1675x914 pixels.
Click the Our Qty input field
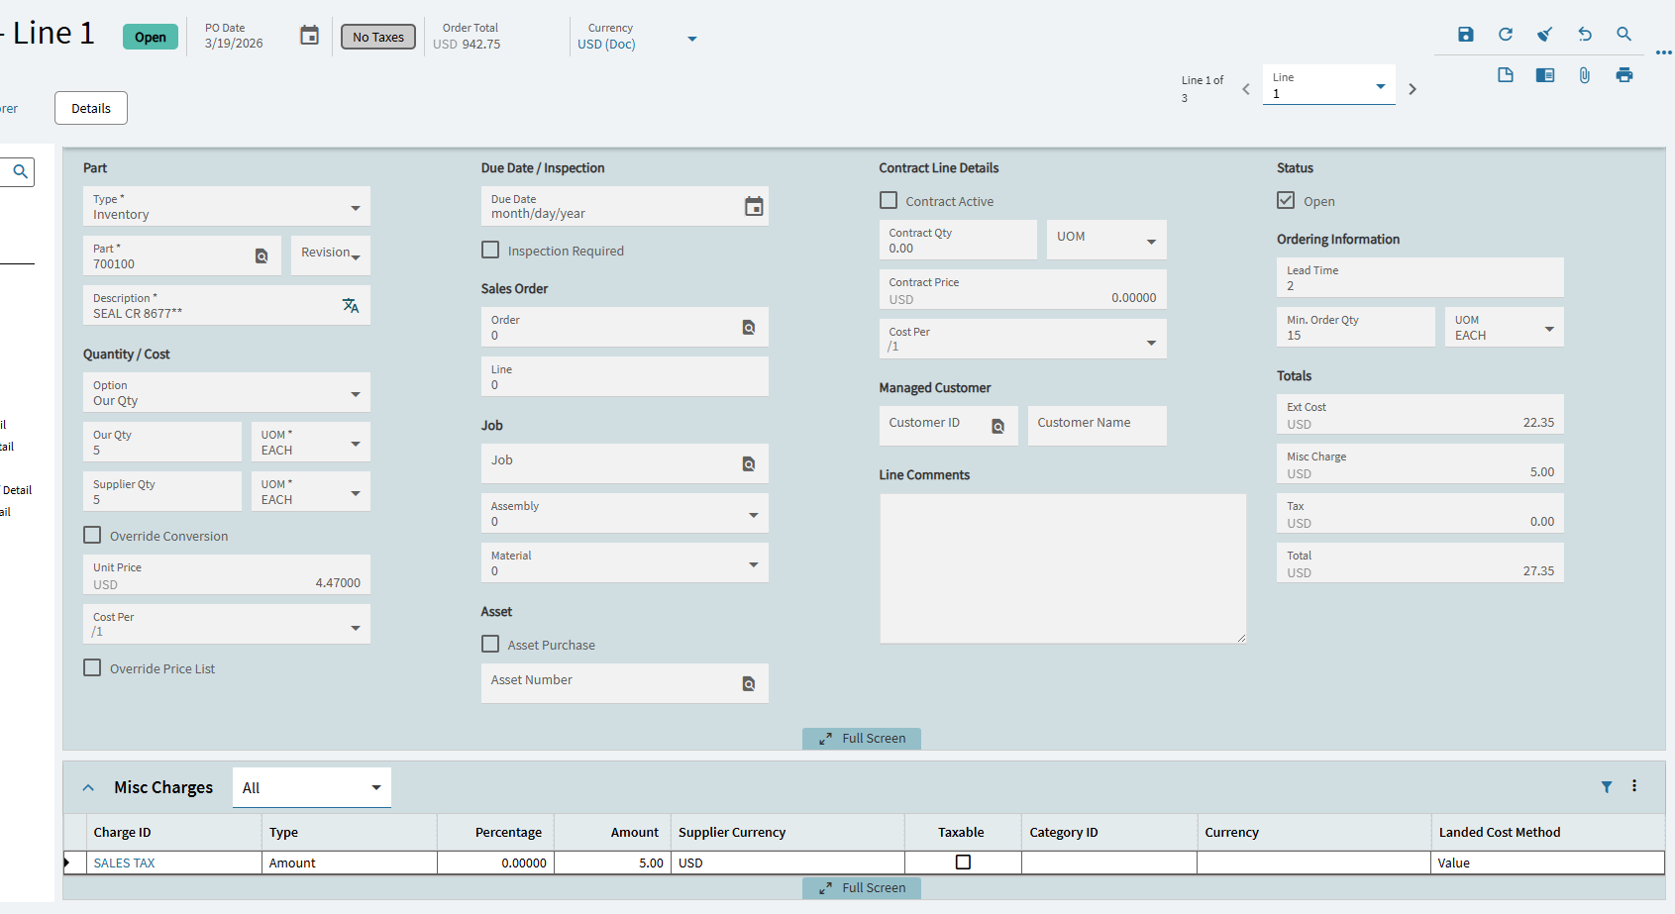(x=162, y=442)
